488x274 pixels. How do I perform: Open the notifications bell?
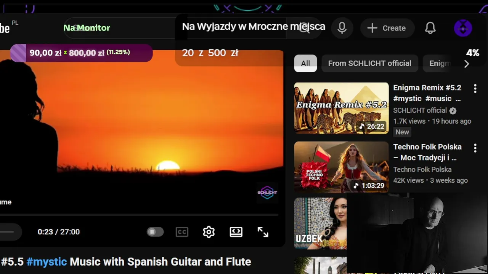click(x=430, y=28)
